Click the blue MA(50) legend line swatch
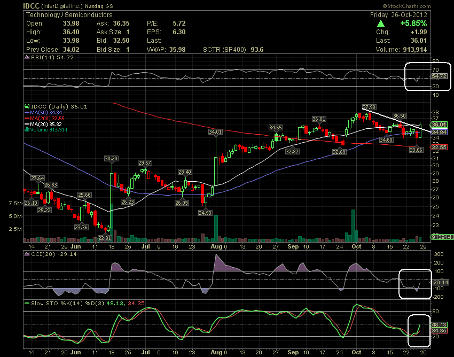This screenshot has width=454, height=357. [27, 112]
